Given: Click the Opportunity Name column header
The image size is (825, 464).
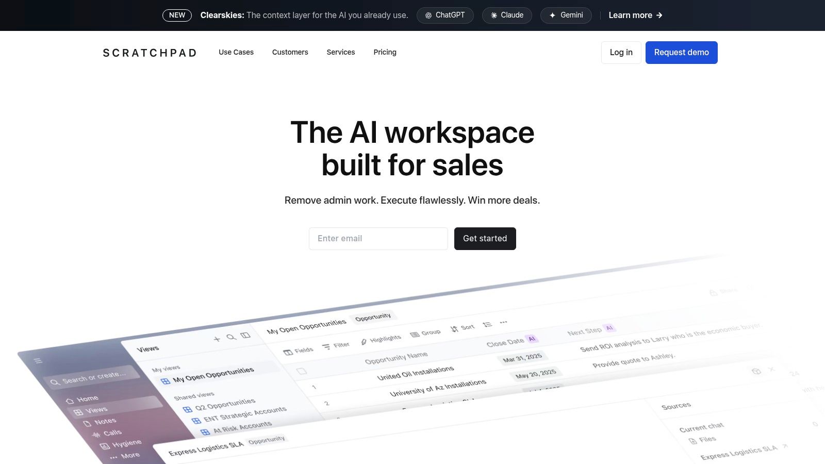Looking at the screenshot, I should pos(396,358).
